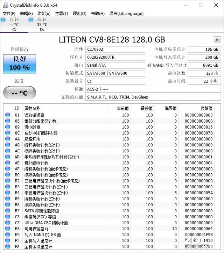The height and width of the screenshot is (253, 224).
Task: Click the status icon for 0C 启动-关闭循环次数
Action: point(8,133)
